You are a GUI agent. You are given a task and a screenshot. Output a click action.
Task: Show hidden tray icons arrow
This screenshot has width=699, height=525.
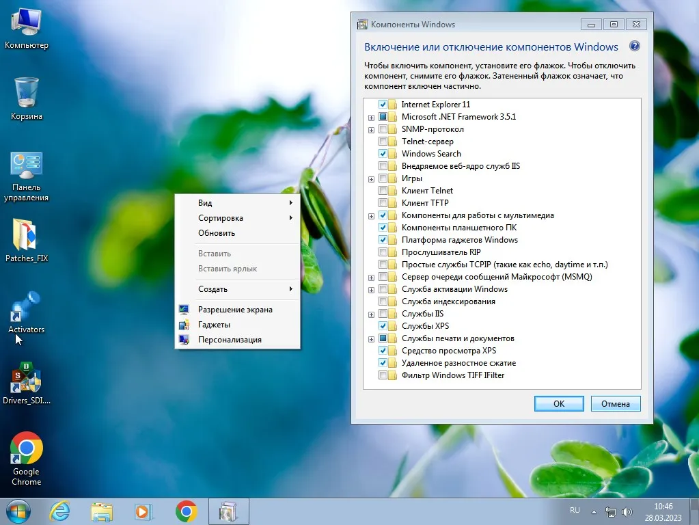(x=594, y=512)
